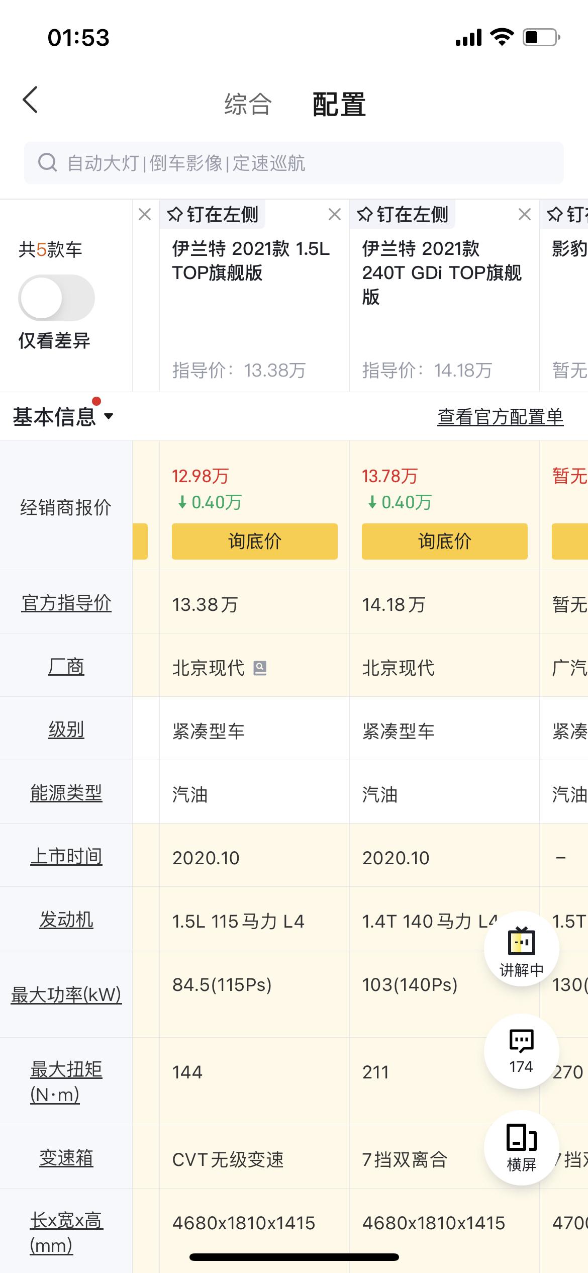Close the partially hidden leftmost car column

145,215
